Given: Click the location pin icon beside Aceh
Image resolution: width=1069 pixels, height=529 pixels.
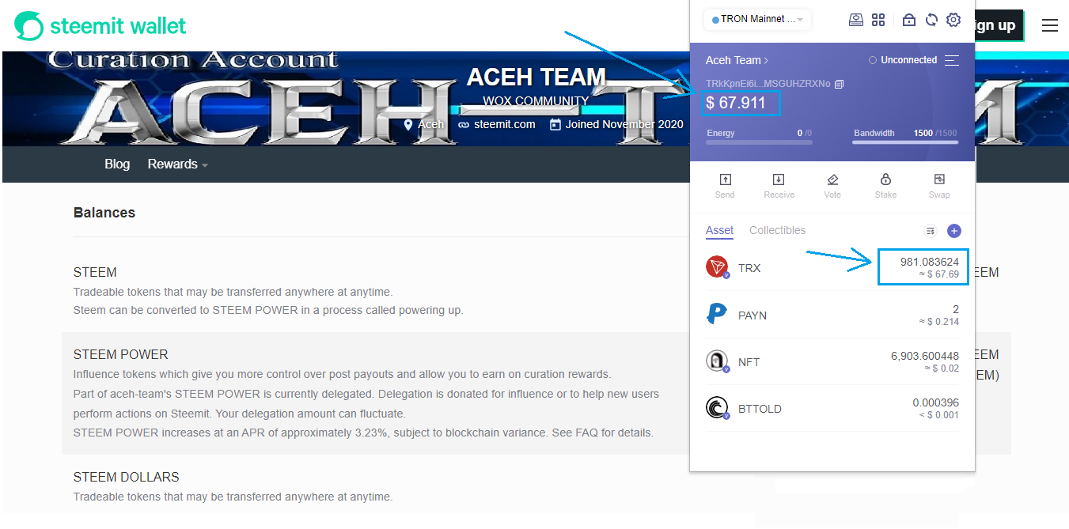Looking at the screenshot, I should [x=409, y=125].
